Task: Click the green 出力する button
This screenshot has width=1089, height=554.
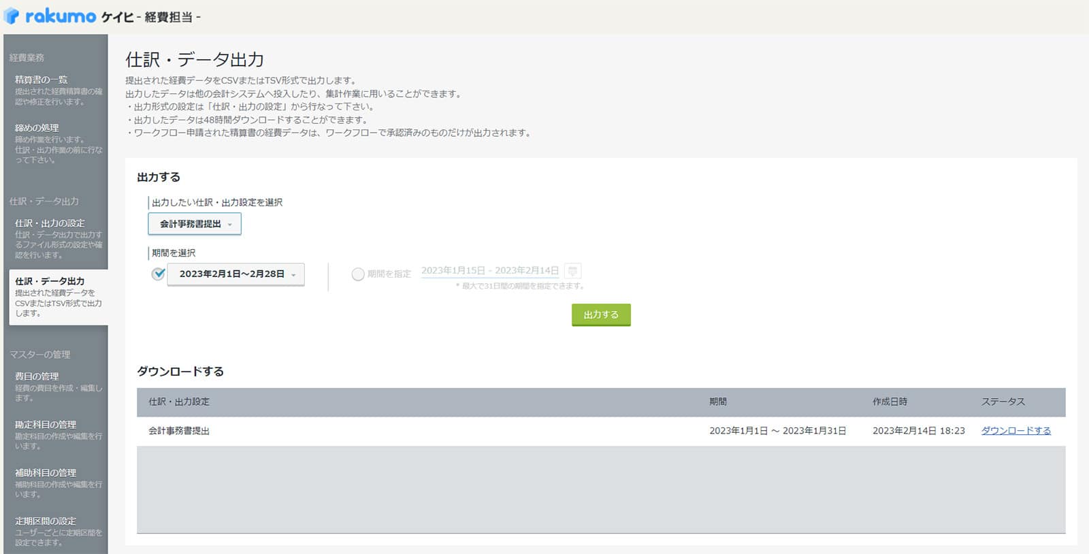Action: tap(600, 315)
